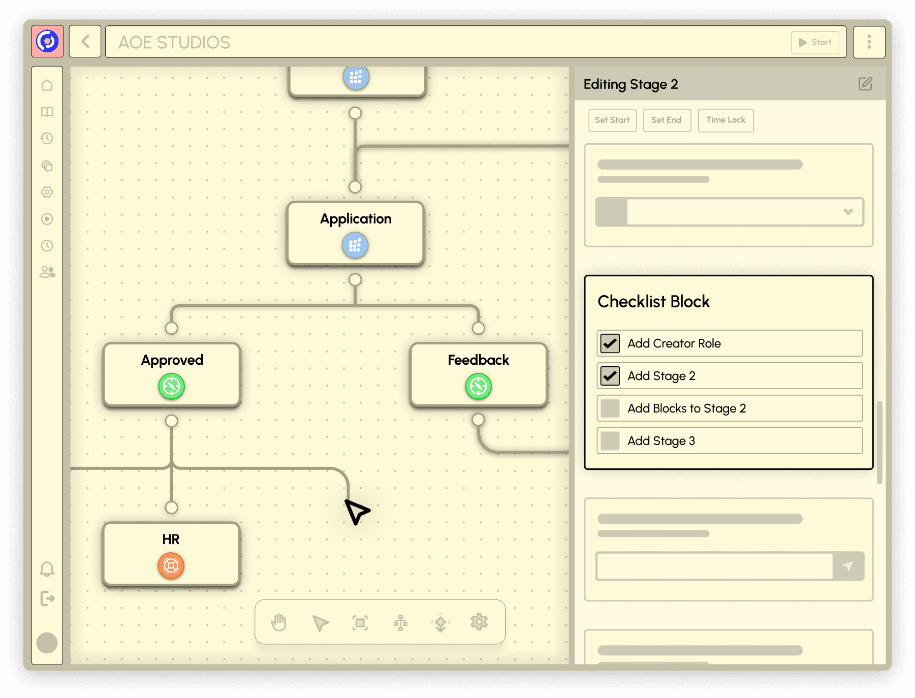Open the copy/stacked pages sidebar icon
This screenshot has height=698, width=915.
47,166
